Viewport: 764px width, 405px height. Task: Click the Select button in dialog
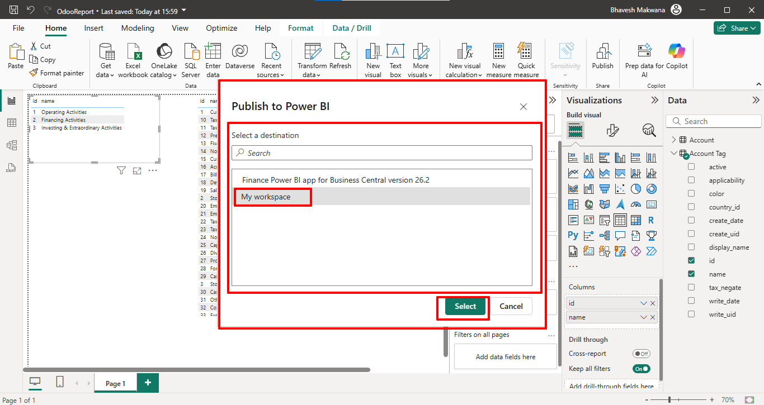pos(465,306)
